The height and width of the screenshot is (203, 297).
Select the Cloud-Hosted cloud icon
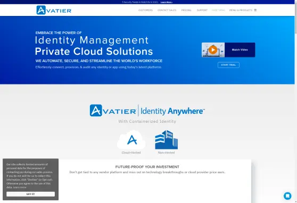[131, 140]
